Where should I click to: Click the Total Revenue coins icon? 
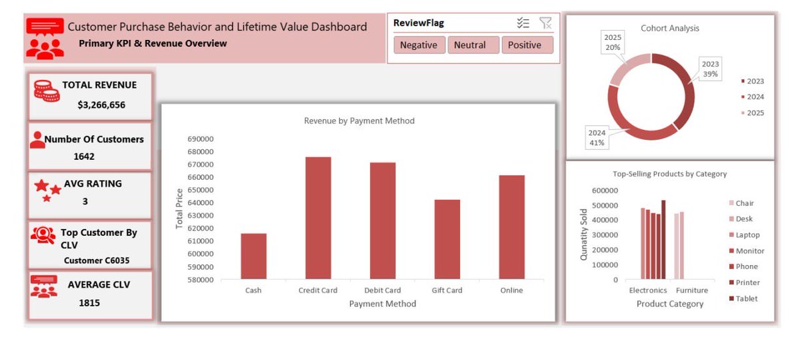(46, 91)
